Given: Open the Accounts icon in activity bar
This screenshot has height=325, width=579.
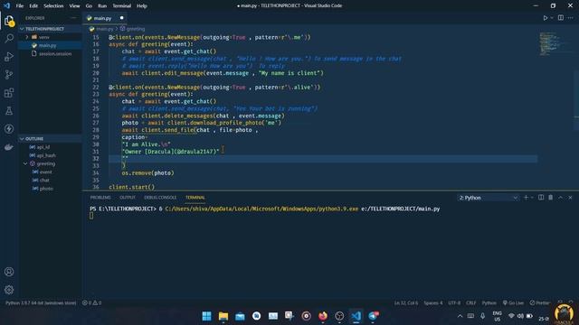Looking at the screenshot, I should (9, 272).
